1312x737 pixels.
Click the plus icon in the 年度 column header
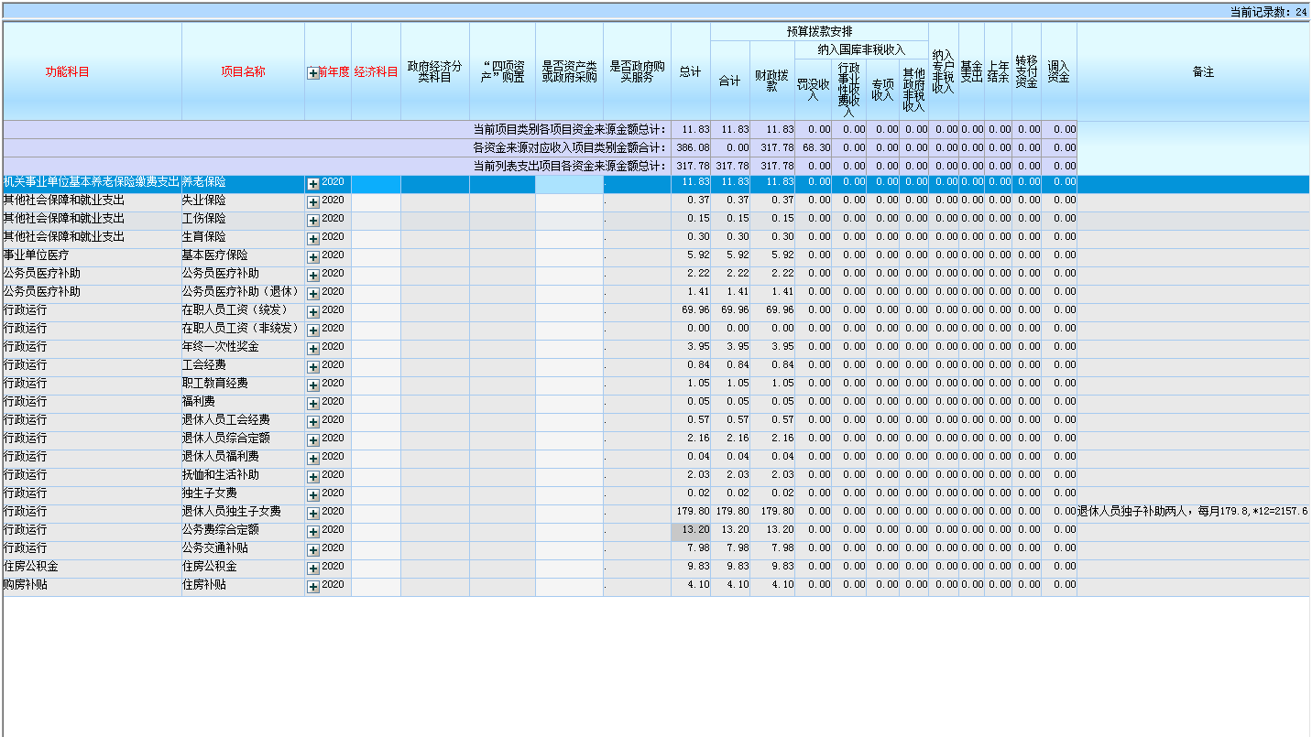click(x=312, y=73)
